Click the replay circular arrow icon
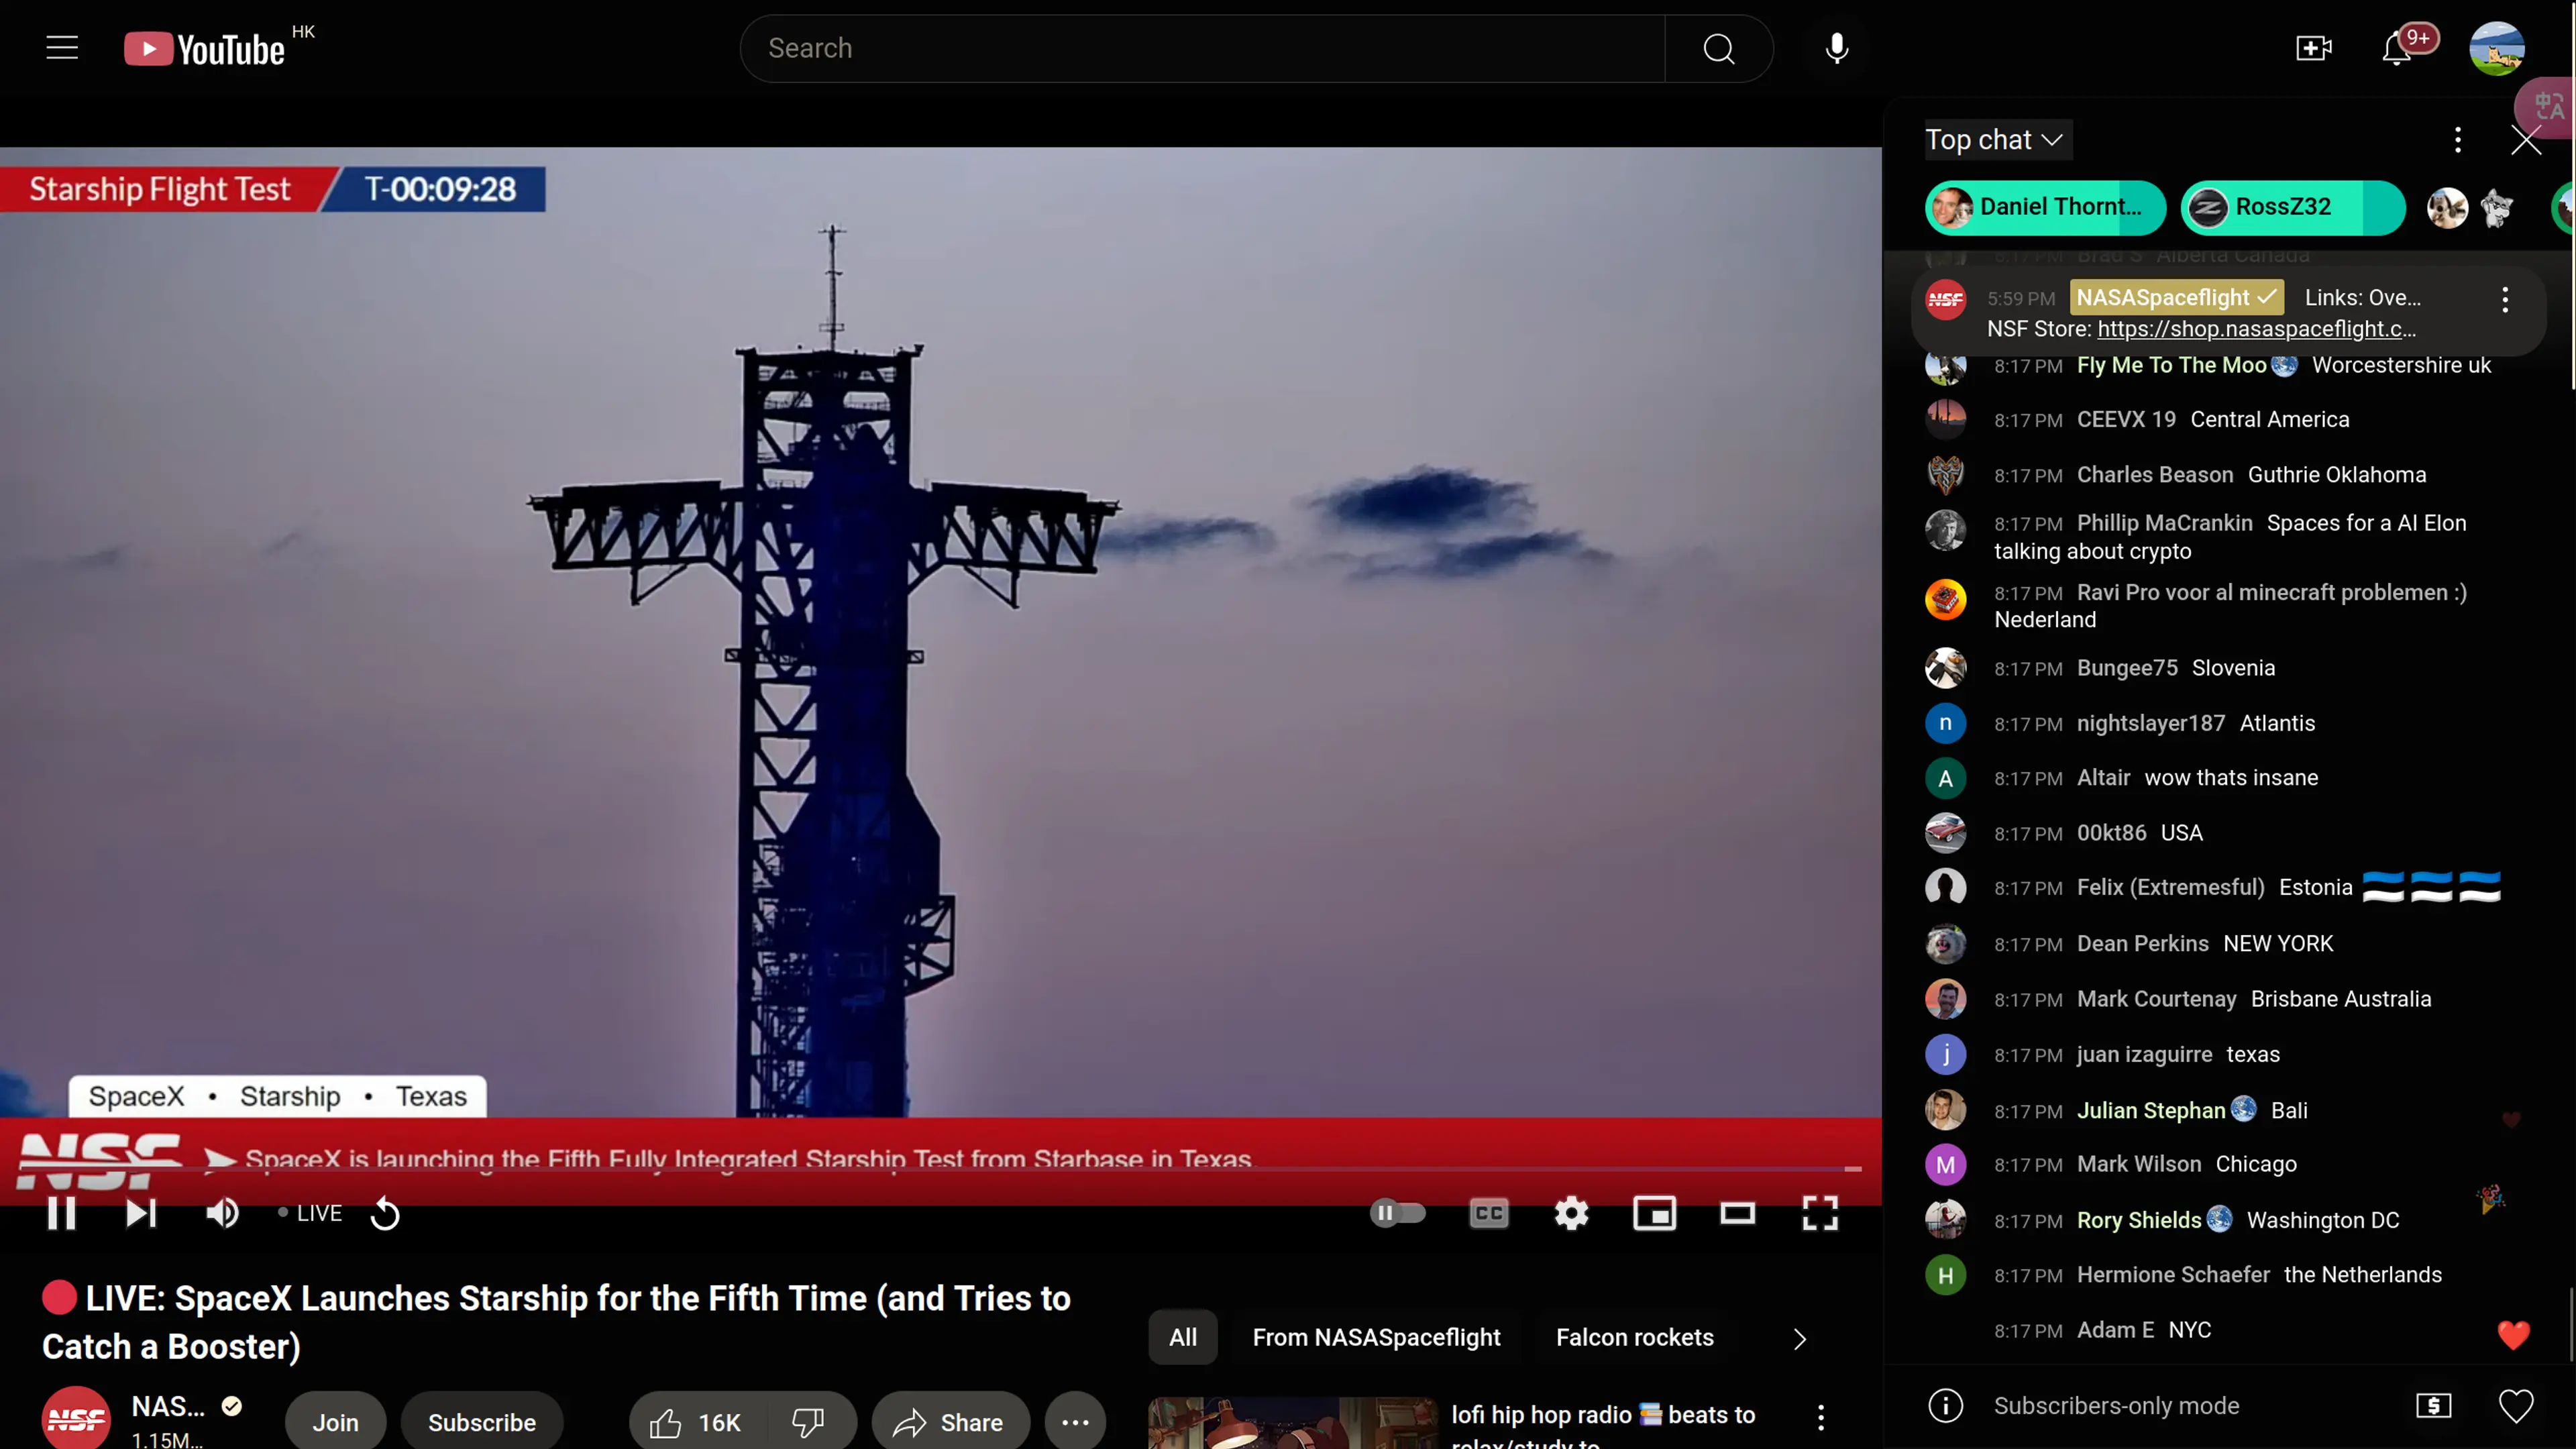The image size is (2576, 1449). (x=385, y=1214)
